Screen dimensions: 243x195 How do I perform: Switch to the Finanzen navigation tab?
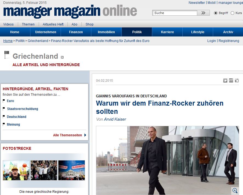pos(76,32)
